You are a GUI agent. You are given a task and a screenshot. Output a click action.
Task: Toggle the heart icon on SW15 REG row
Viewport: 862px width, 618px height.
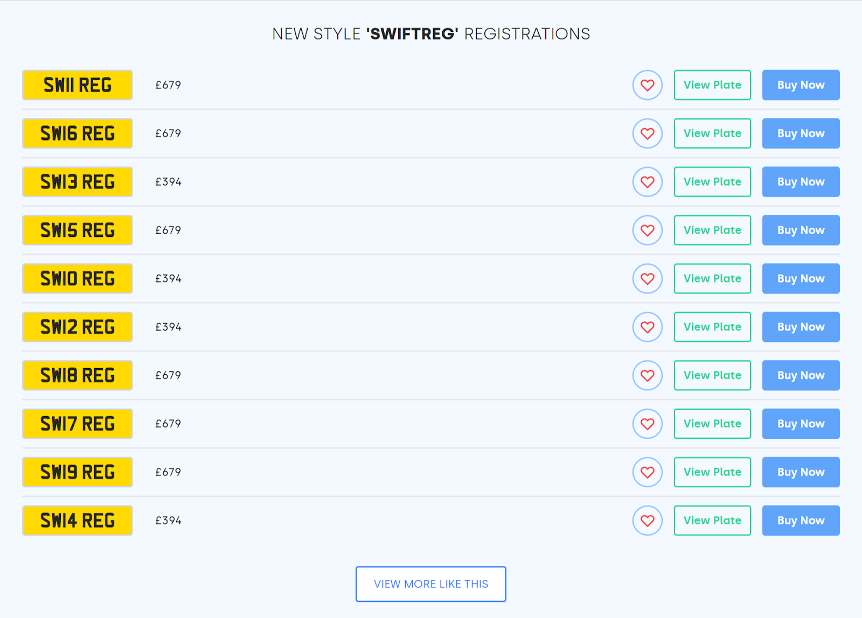(647, 230)
